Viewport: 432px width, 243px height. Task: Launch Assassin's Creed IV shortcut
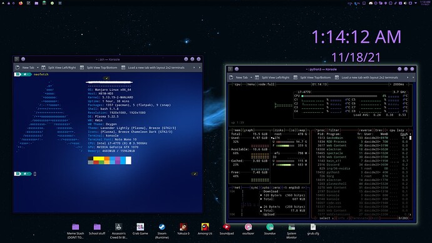118,231
